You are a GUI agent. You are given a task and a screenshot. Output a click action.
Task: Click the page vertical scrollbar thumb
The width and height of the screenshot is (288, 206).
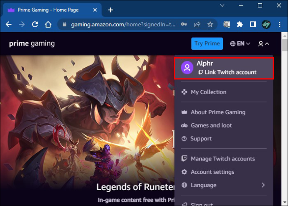285,45
